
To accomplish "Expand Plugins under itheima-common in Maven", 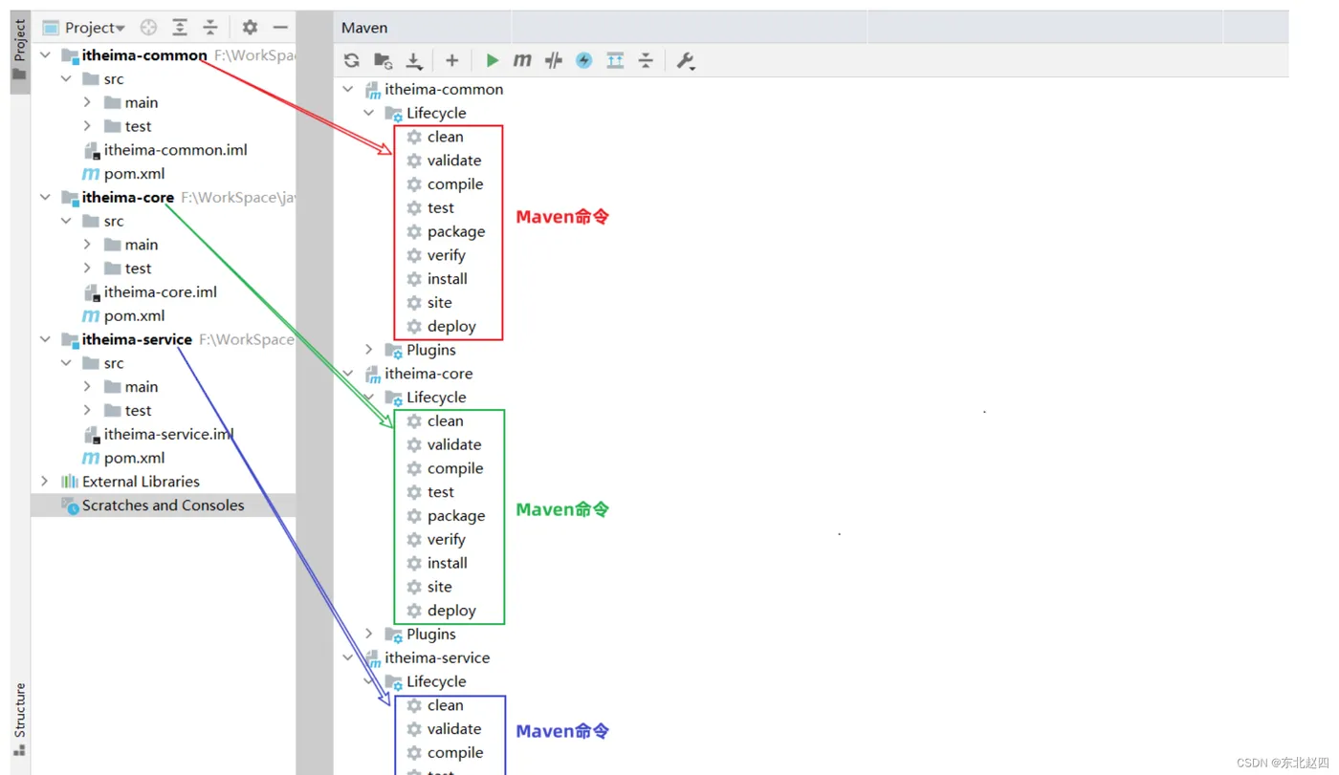I will [369, 350].
